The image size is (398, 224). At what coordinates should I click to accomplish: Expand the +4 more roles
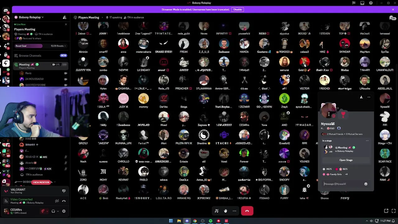(346, 175)
